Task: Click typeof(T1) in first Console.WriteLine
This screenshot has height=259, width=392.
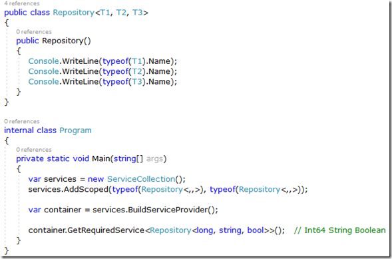Action: [x=124, y=61]
